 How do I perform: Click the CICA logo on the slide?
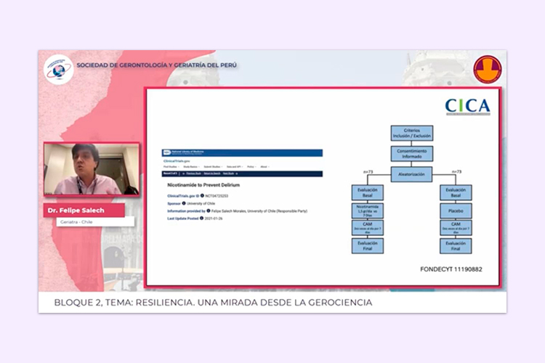tap(467, 107)
